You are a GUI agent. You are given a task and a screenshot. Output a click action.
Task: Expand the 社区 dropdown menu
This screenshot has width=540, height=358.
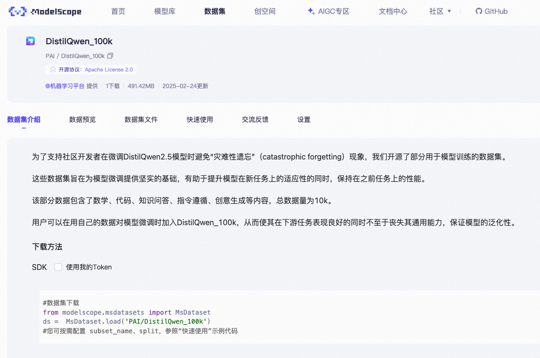click(x=440, y=11)
